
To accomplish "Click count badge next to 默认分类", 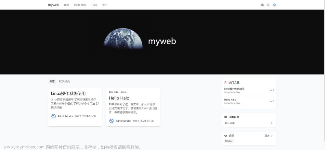I will (271, 123).
